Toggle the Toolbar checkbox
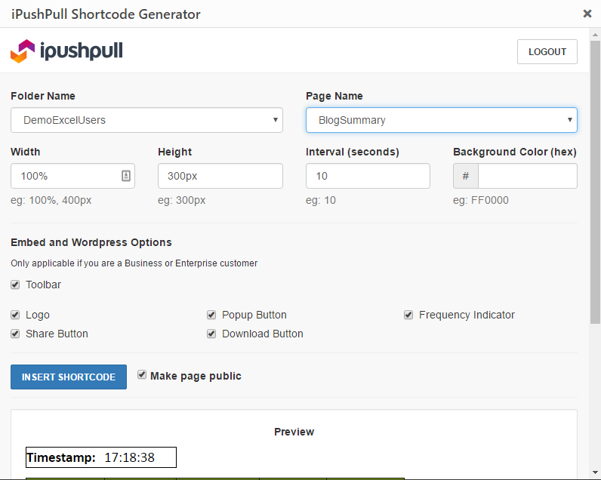Image resolution: width=601 pixels, height=480 pixels. (x=15, y=285)
